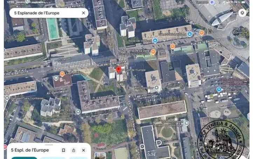Select the Tabac Presse Loto shop marker
The width and height of the screenshot is (253, 159).
coord(190,34)
